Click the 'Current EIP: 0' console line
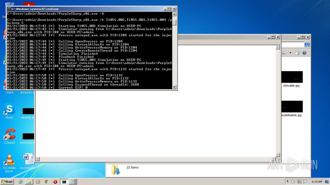The image size is (330, 185). point(73,88)
